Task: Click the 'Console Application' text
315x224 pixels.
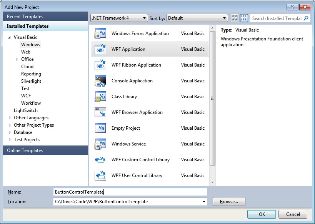Action: [132, 81]
